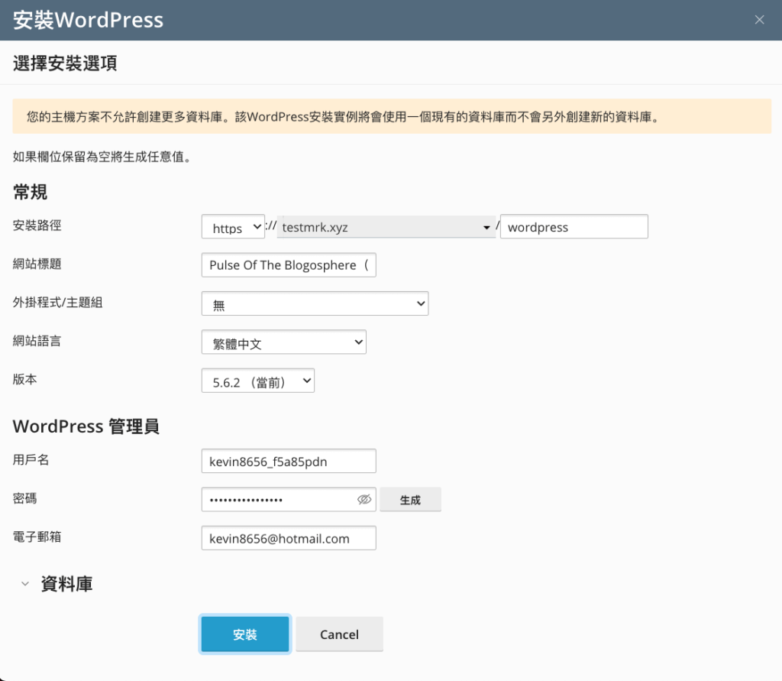
Task: Click the Cancel button
Action: pos(339,634)
